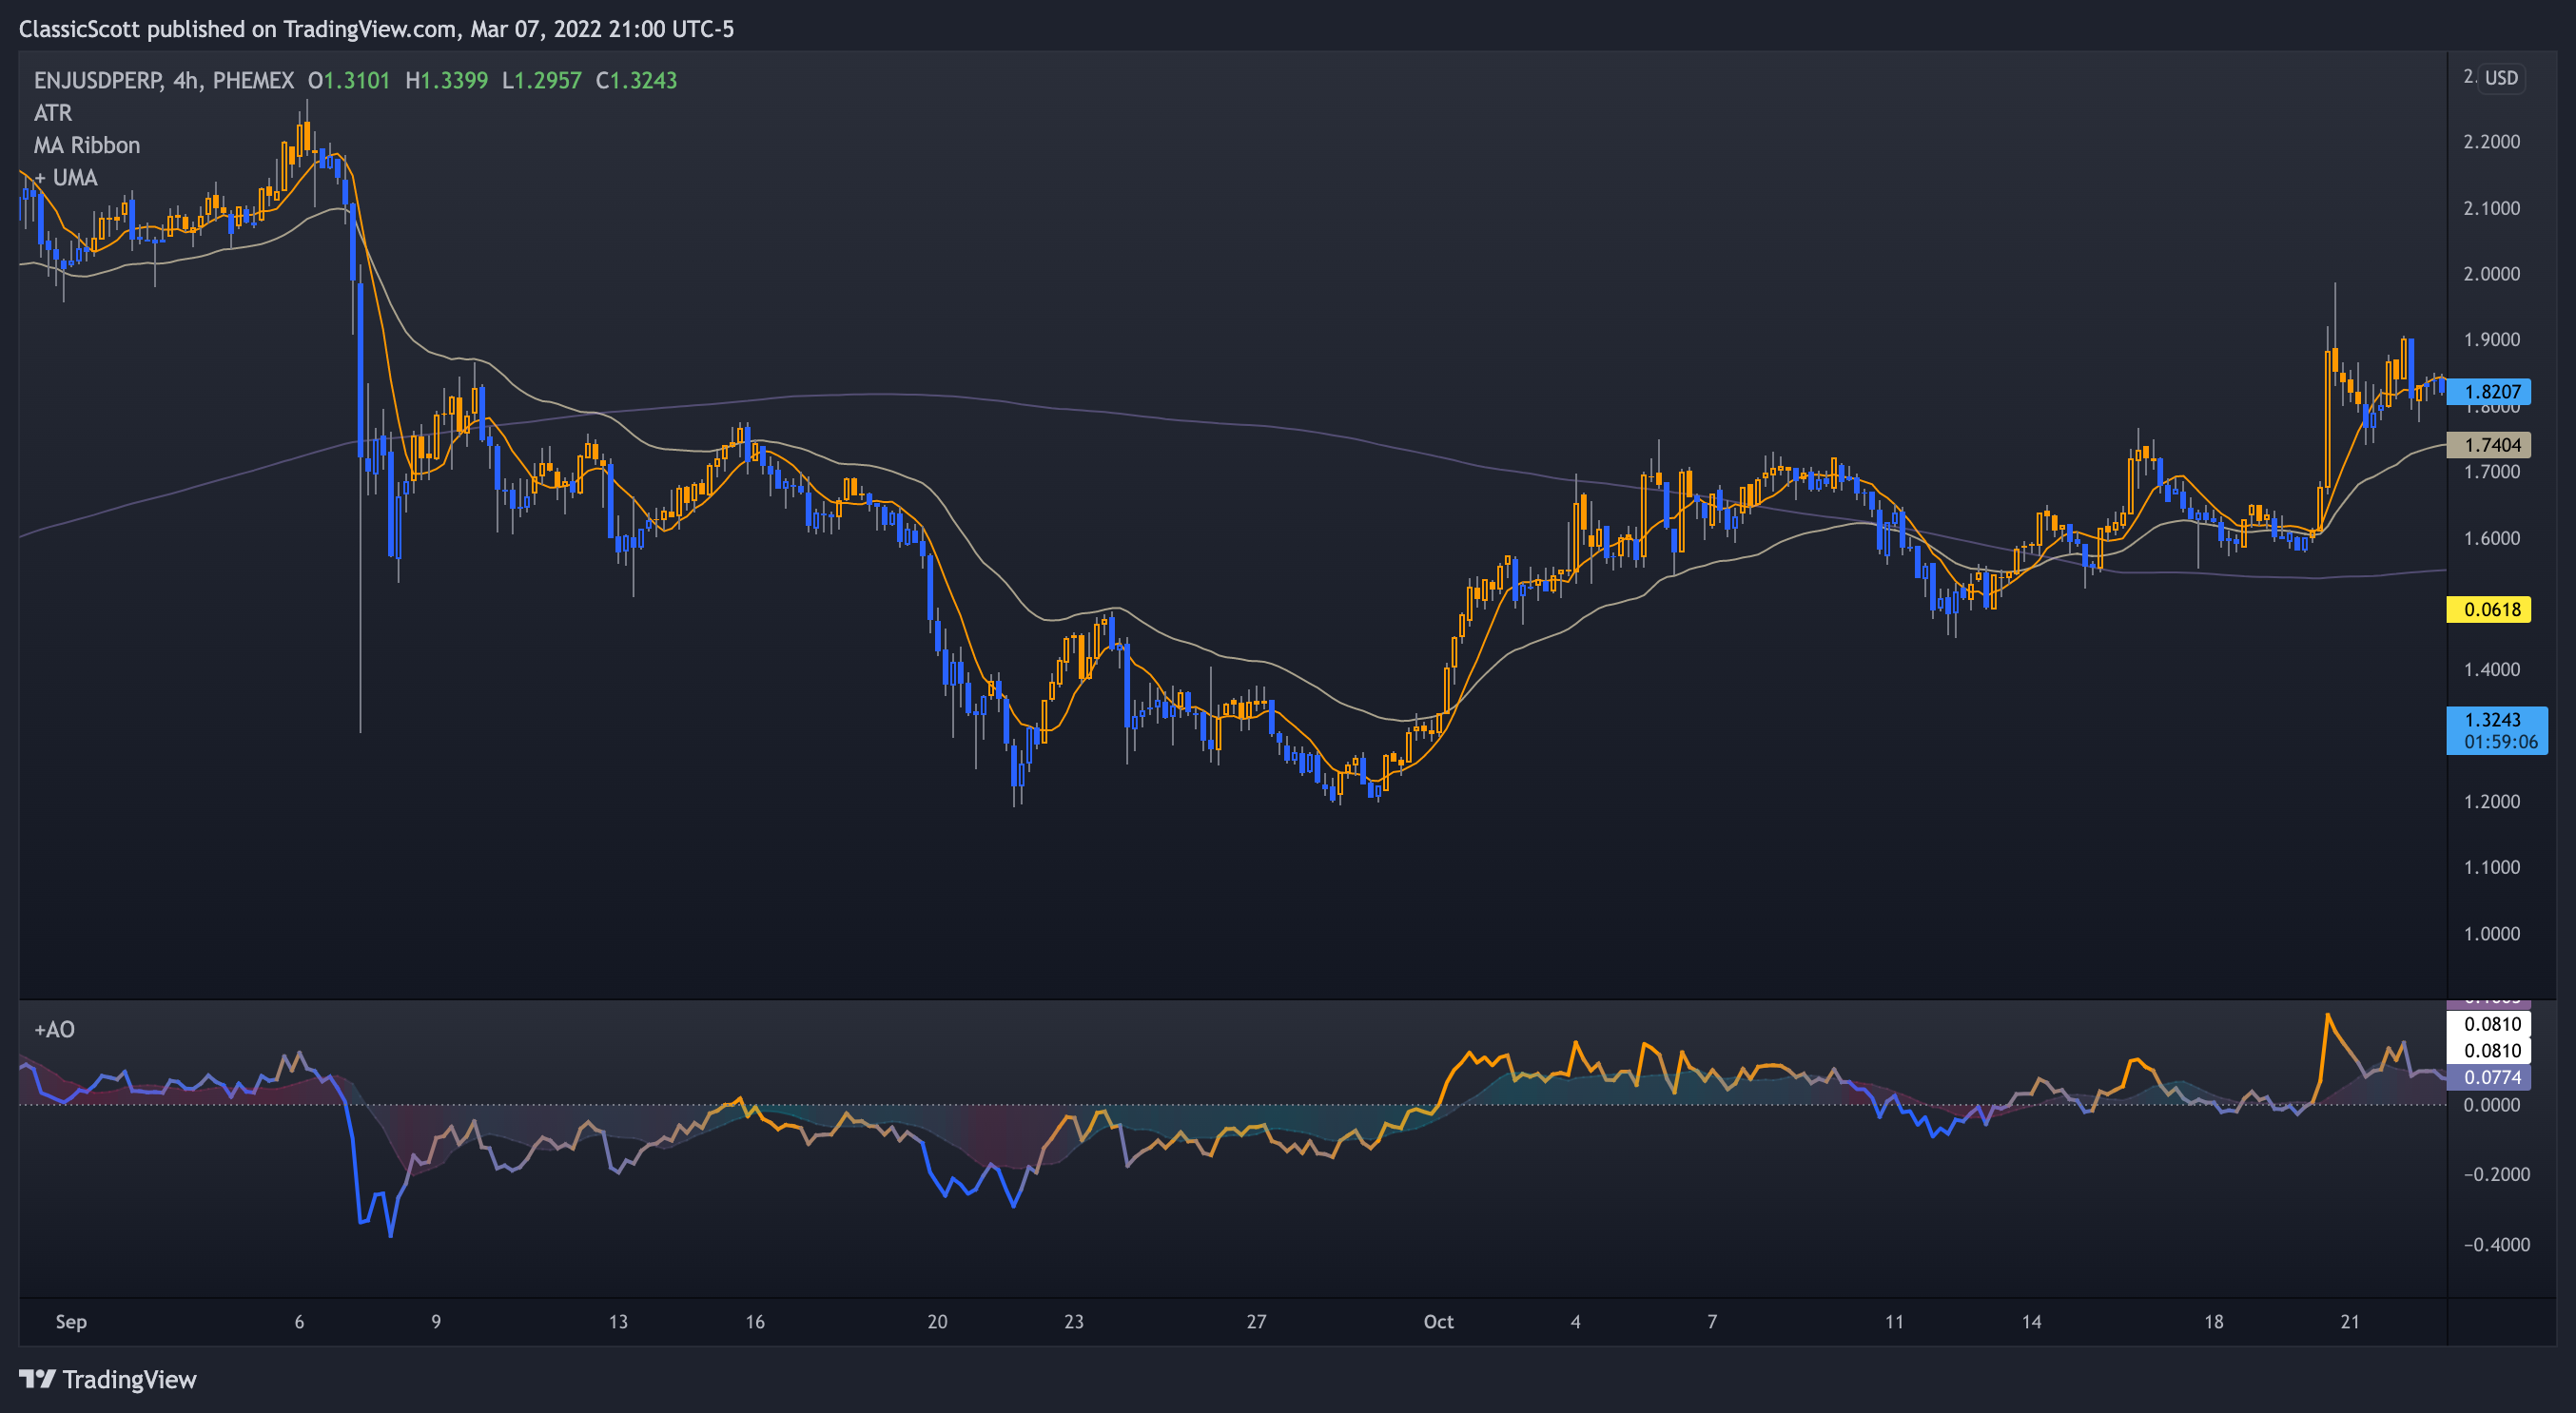Click the 1.3243 current price countdown tag
This screenshot has height=1413, width=2576.
click(x=2496, y=730)
